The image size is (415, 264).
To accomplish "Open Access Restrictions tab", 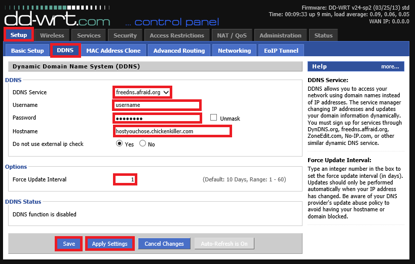I will pos(177,35).
